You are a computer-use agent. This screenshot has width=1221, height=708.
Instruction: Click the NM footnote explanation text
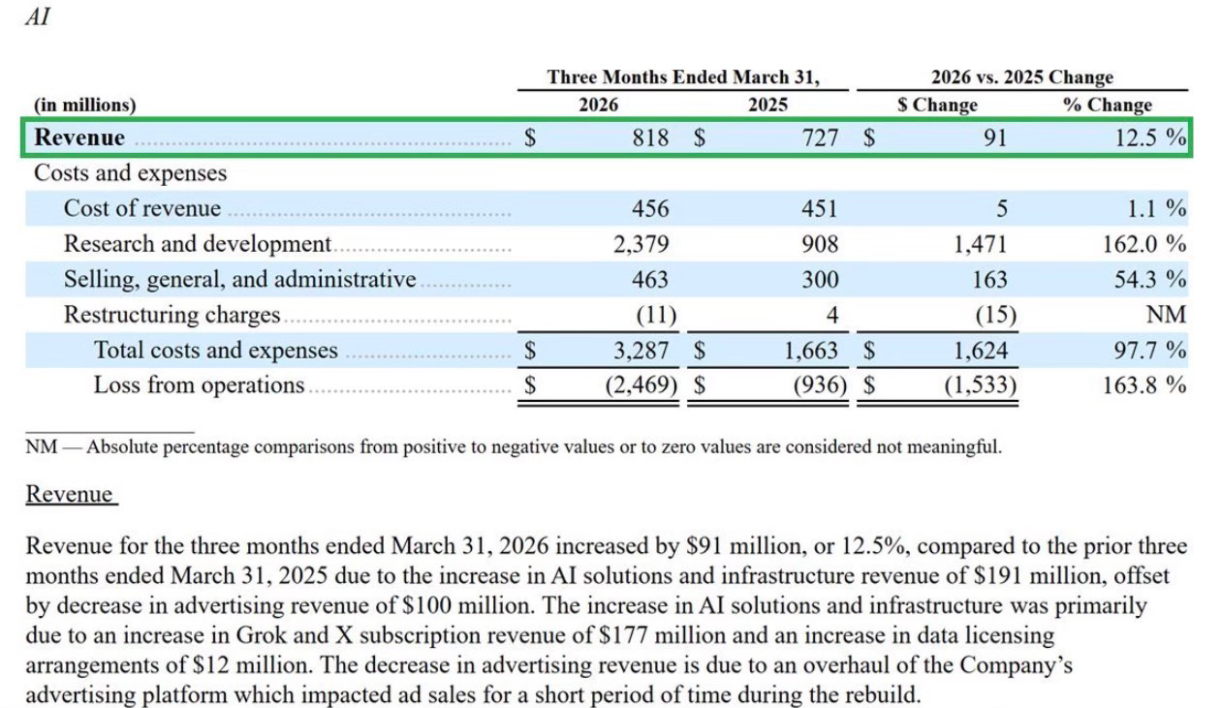pos(514,446)
